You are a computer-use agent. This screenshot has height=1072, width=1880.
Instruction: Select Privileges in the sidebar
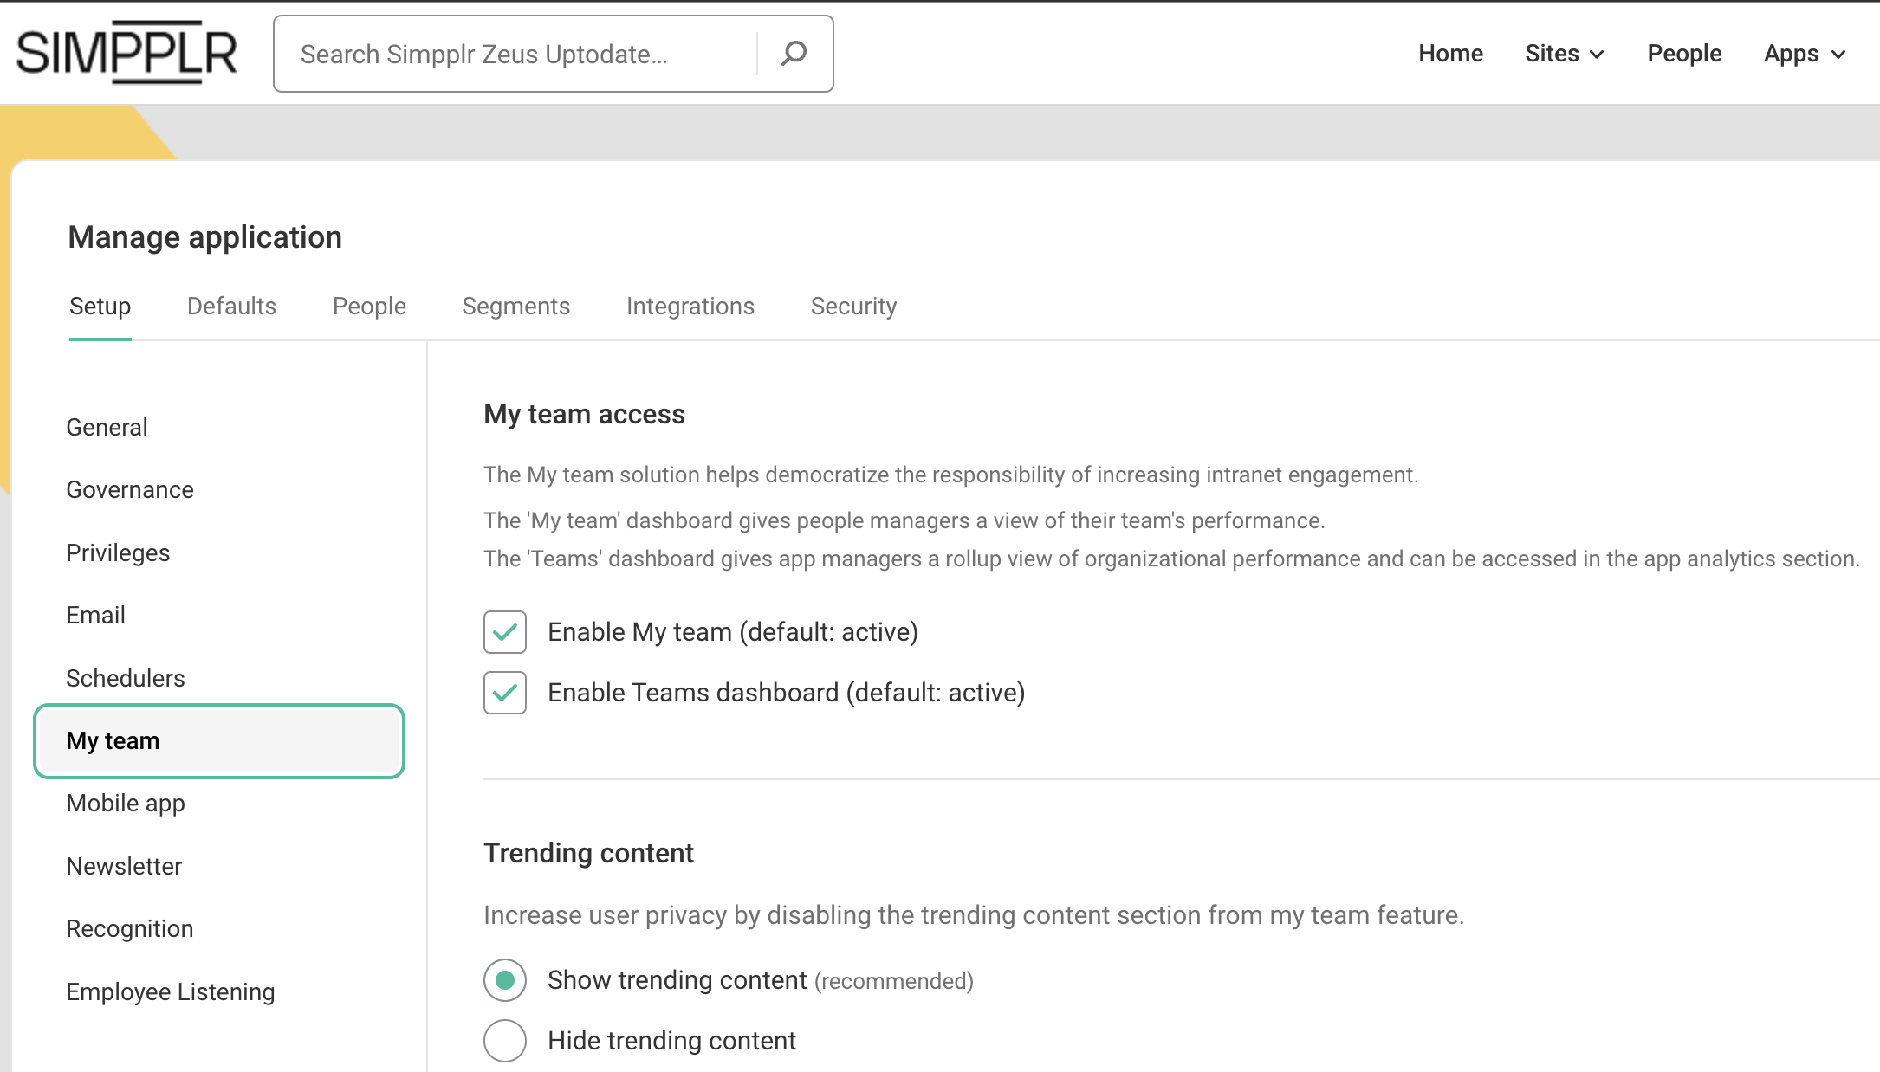click(x=118, y=552)
